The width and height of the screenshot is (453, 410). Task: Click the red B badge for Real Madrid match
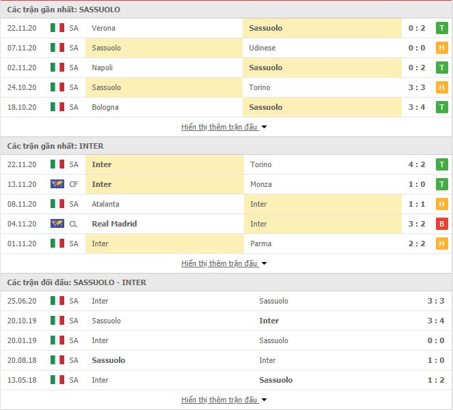click(x=442, y=224)
